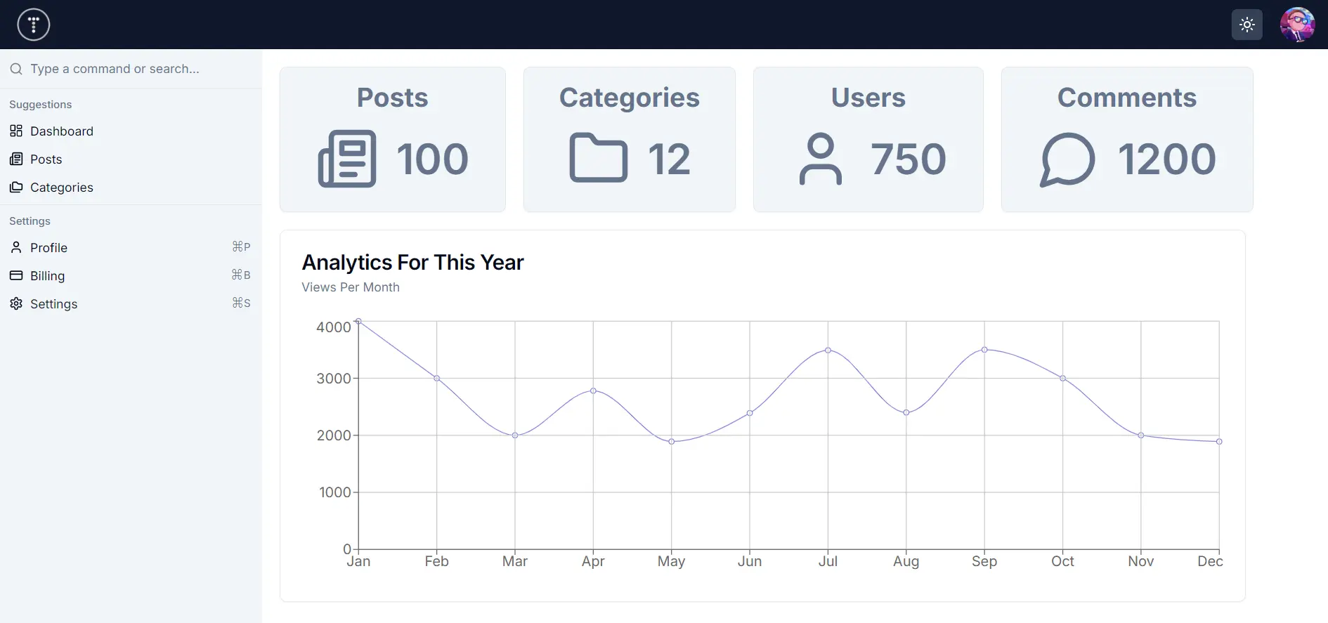Open Dashboard from sidebar suggestions
This screenshot has height=623, width=1328.
131,131
